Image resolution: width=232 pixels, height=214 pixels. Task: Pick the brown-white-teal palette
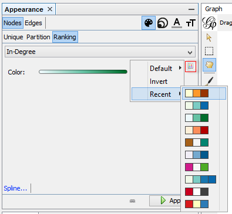click(197, 142)
